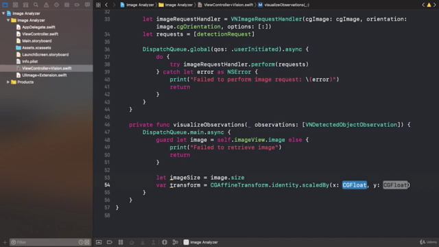439x247 pixels.
Task: Open Image Analyzer folder in jump bar
Action: 176,5
